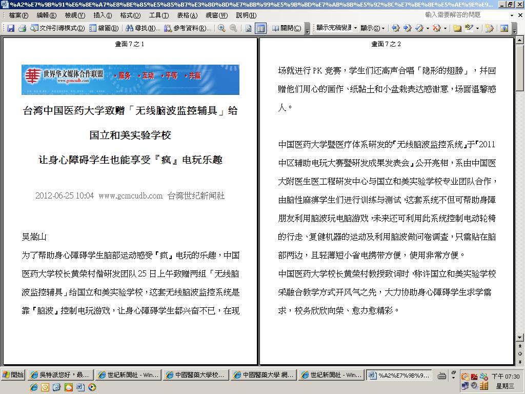The image size is (525, 394).
Task: Open the 視窗(W) menu
Action: pyautogui.click(x=217, y=15)
